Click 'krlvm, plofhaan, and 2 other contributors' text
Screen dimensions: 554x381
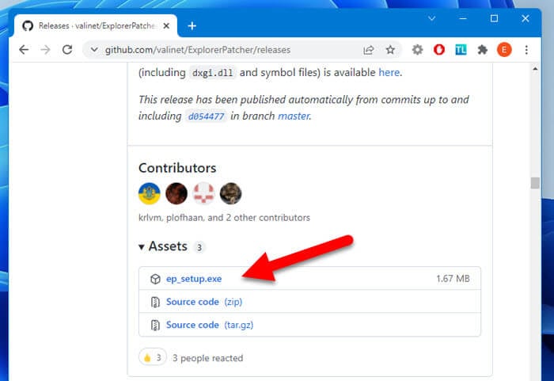[x=224, y=217]
